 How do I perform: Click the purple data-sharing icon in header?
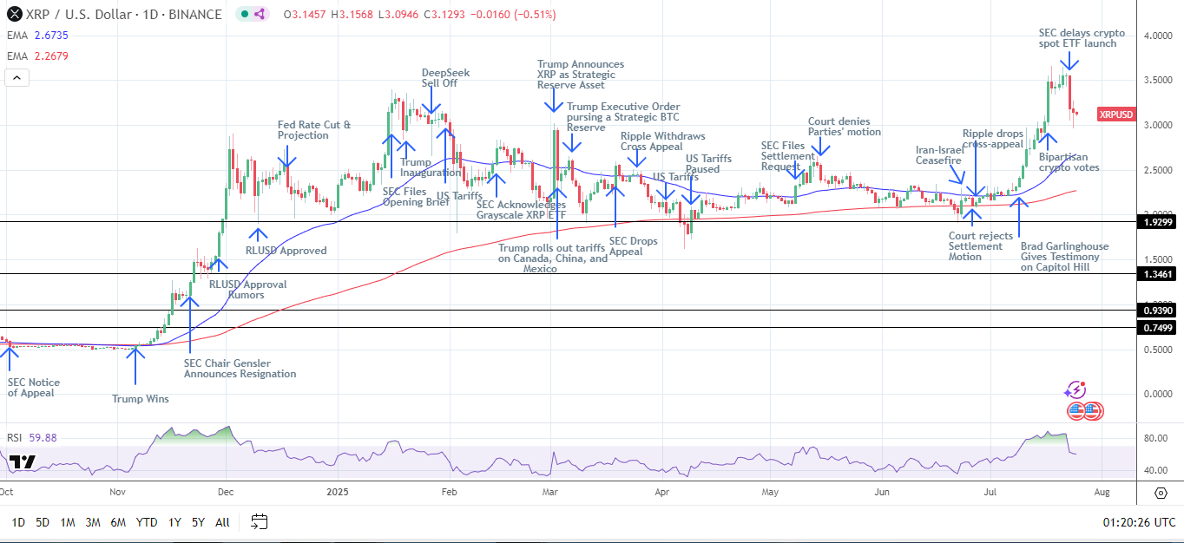point(262,15)
